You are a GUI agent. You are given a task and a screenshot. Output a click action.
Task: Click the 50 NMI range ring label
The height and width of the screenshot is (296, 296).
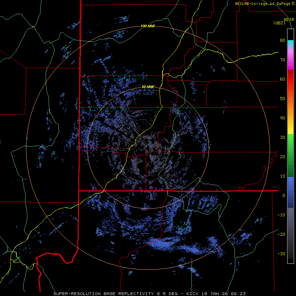[x=148, y=87]
